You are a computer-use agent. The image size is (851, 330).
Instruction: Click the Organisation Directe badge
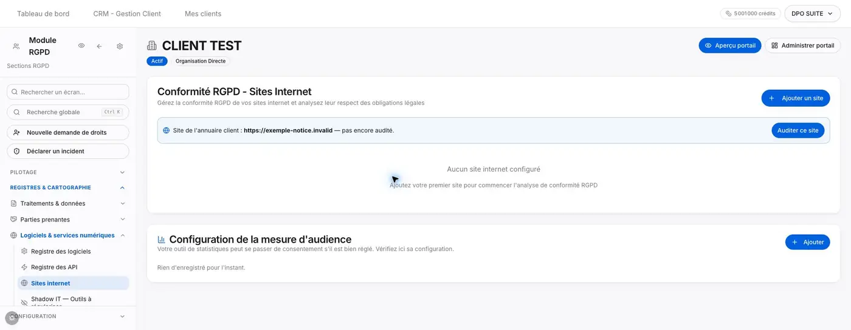[x=201, y=61]
